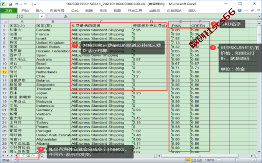Click the PINK price '9.67' for Brazil
The width and height of the screenshot is (262, 163).
(181, 64)
